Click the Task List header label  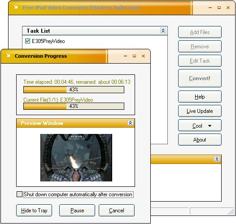(38, 30)
